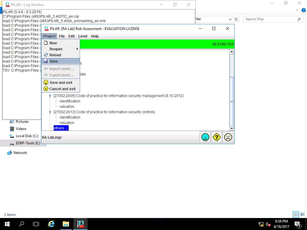Open Network in Explorer sidebar
This screenshot has height=230, width=307.
[x=20, y=153]
